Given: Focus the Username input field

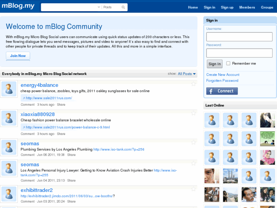Looking at the screenshot, I should click(239, 37).
